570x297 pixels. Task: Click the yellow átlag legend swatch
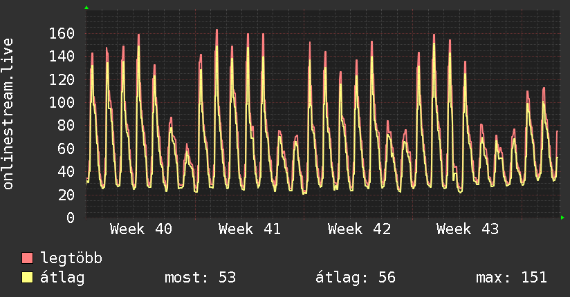(x=27, y=278)
